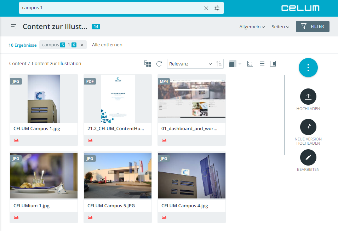Click the CELUM Campus 1.jpg file name

tap(37, 129)
